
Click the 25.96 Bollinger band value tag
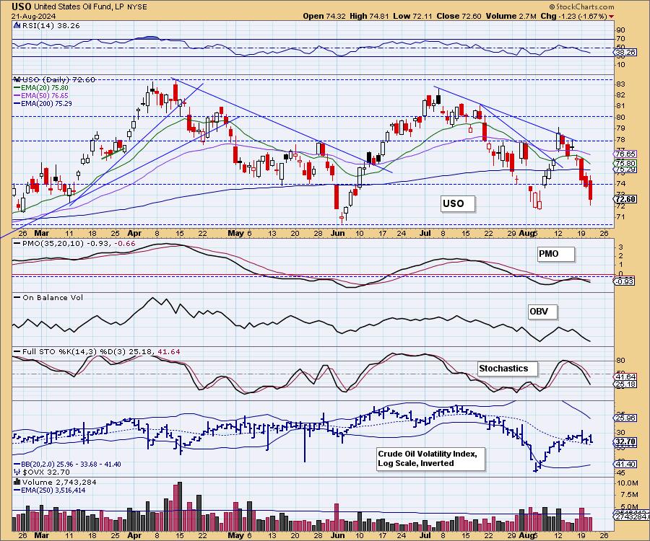point(625,418)
